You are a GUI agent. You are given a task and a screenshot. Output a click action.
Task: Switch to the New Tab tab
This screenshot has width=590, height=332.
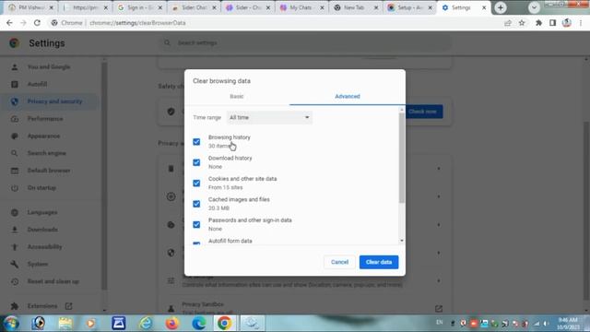[354, 7]
